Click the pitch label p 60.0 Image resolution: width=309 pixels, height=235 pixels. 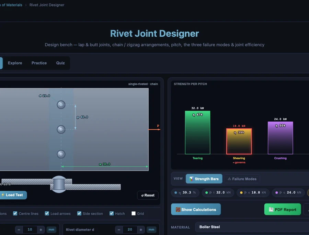point(82,117)
